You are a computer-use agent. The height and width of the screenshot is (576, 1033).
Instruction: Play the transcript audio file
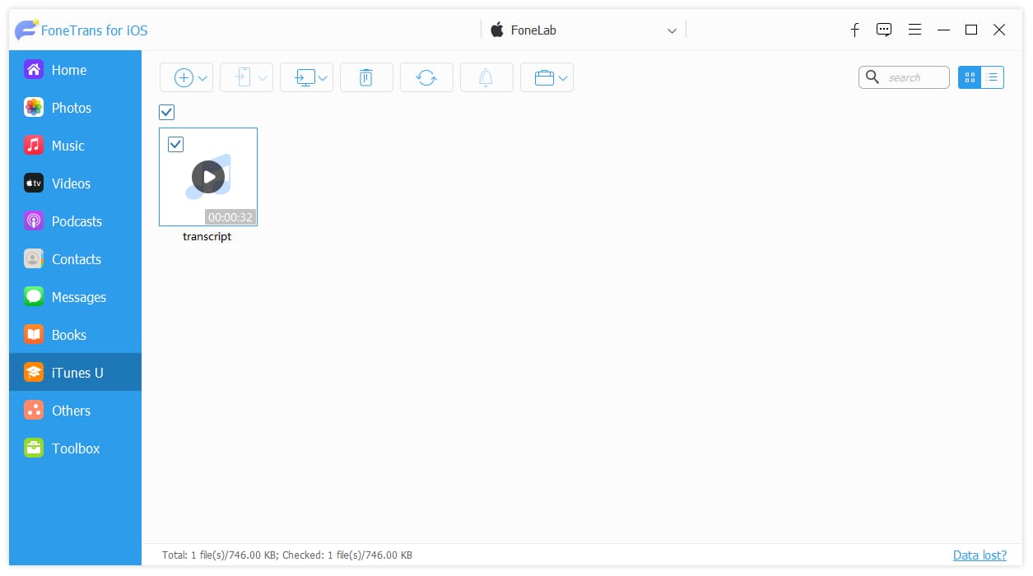208,176
